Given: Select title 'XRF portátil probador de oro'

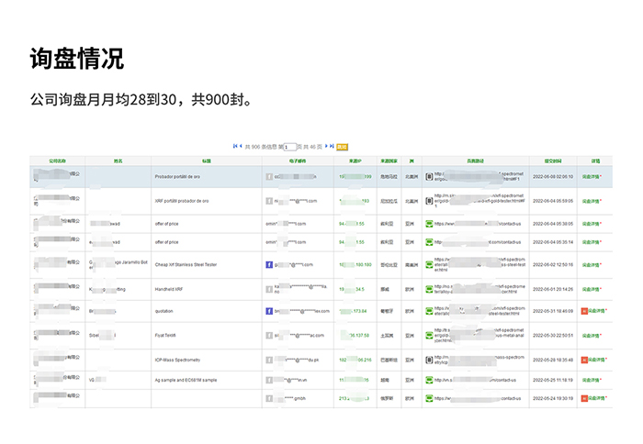Looking at the screenshot, I should pyautogui.click(x=182, y=201).
